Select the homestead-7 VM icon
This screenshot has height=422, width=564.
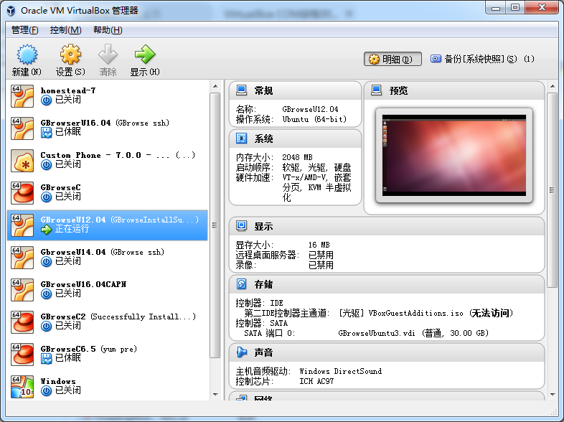[x=22, y=96]
